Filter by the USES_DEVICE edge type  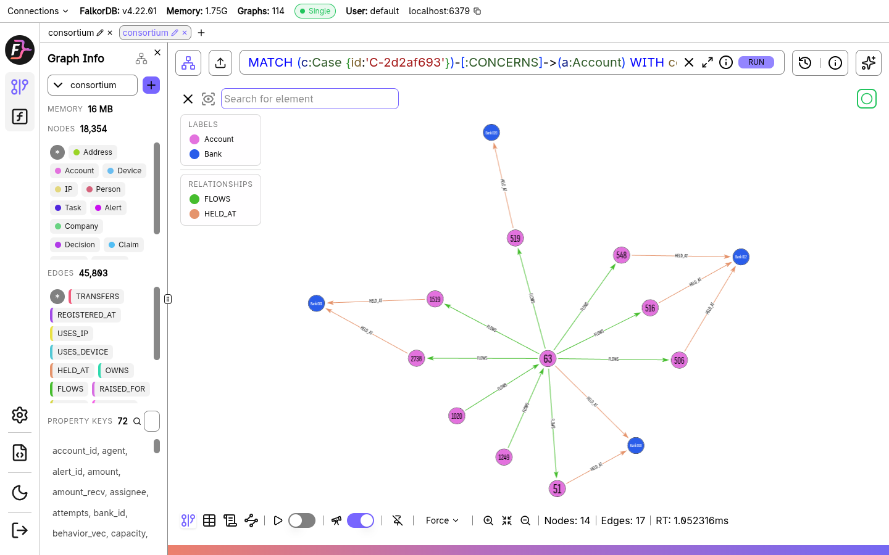click(x=81, y=352)
